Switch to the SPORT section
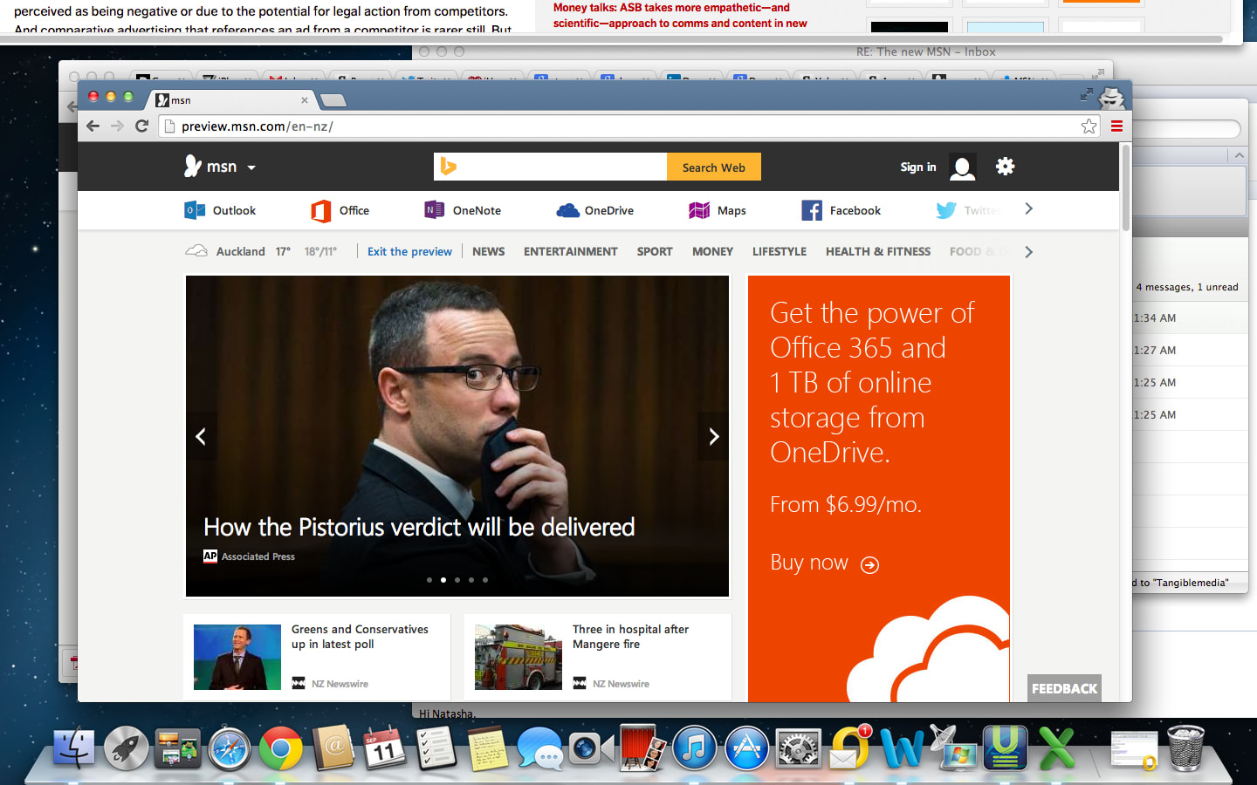This screenshot has width=1257, height=785. (654, 251)
